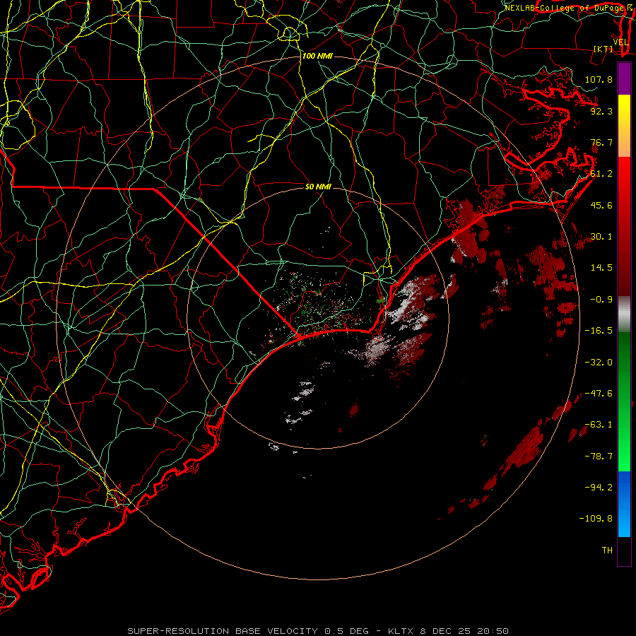Viewport: 636px width, 636px height.
Task: Pick the purple segment of the color bar
Action: click(x=624, y=78)
